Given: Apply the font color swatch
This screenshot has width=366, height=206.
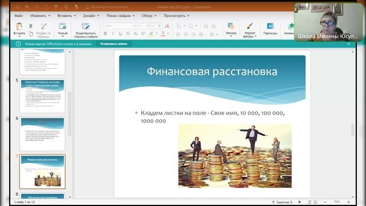Looking at the screenshot, I should coord(163,34).
